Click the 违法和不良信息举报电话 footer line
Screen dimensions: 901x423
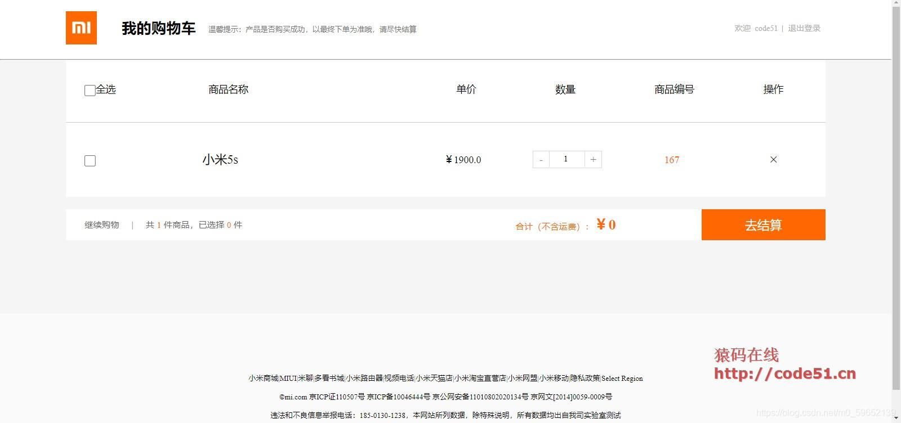point(445,415)
